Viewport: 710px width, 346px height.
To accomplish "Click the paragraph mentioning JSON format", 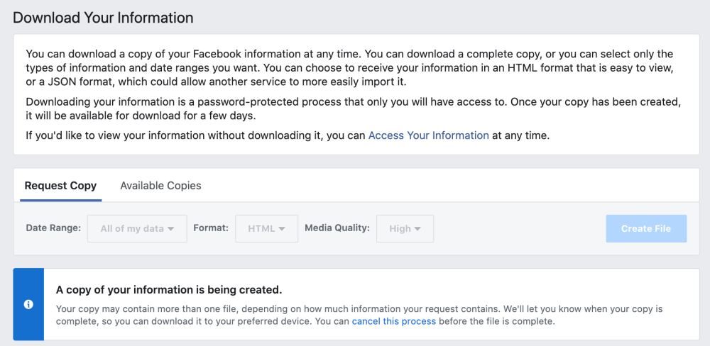I will click(x=349, y=68).
